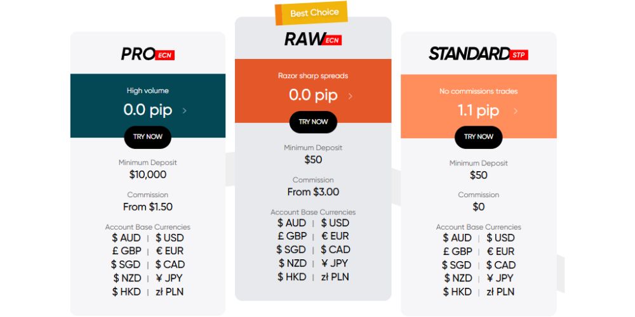Click the Best Choice ribbon badge

314,13
